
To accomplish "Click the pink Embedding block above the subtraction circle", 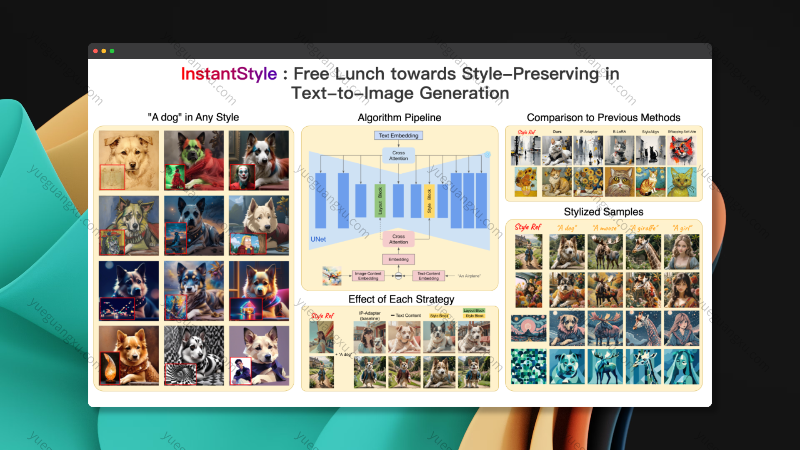I will click(398, 259).
